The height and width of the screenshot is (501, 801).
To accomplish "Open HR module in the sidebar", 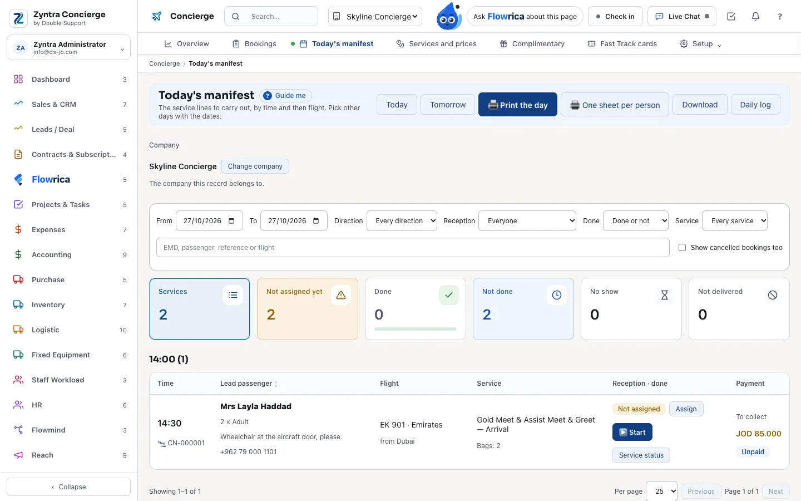I will pyautogui.click(x=69, y=405).
